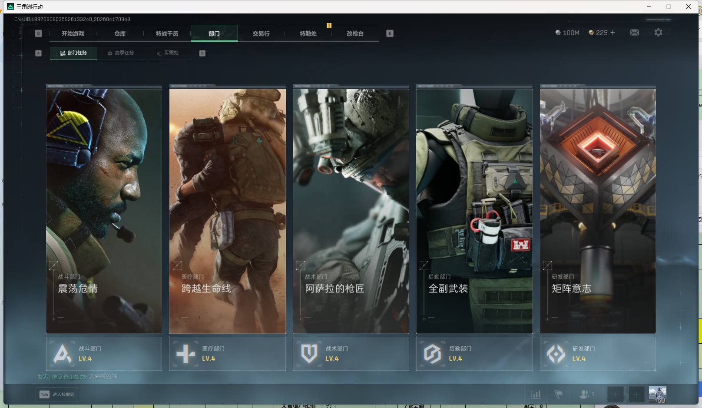Click the 医疗部门 cross emblem icon
This screenshot has height=408, width=702.
[x=185, y=354]
